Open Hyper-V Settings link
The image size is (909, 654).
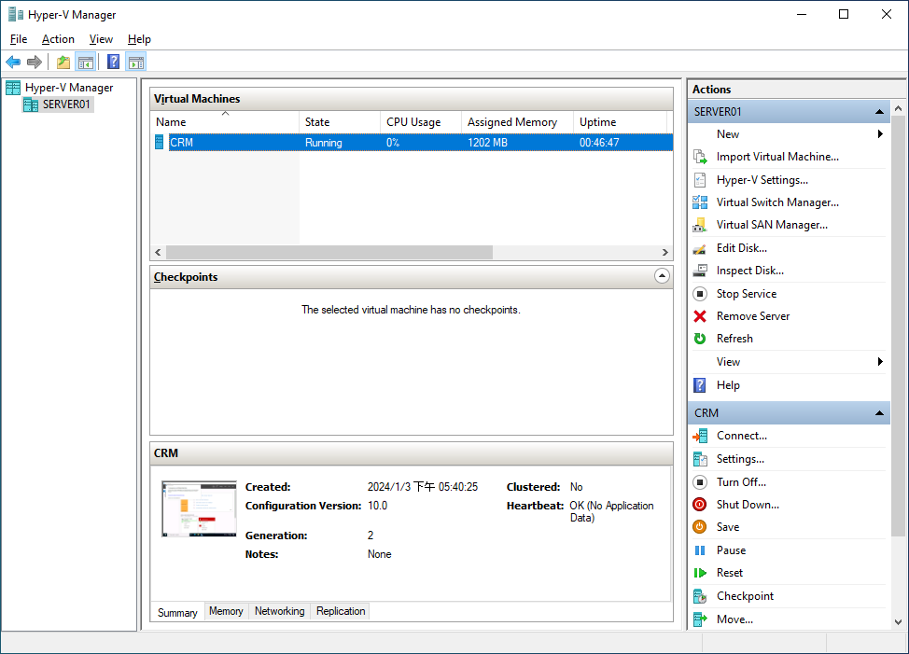pos(762,180)
